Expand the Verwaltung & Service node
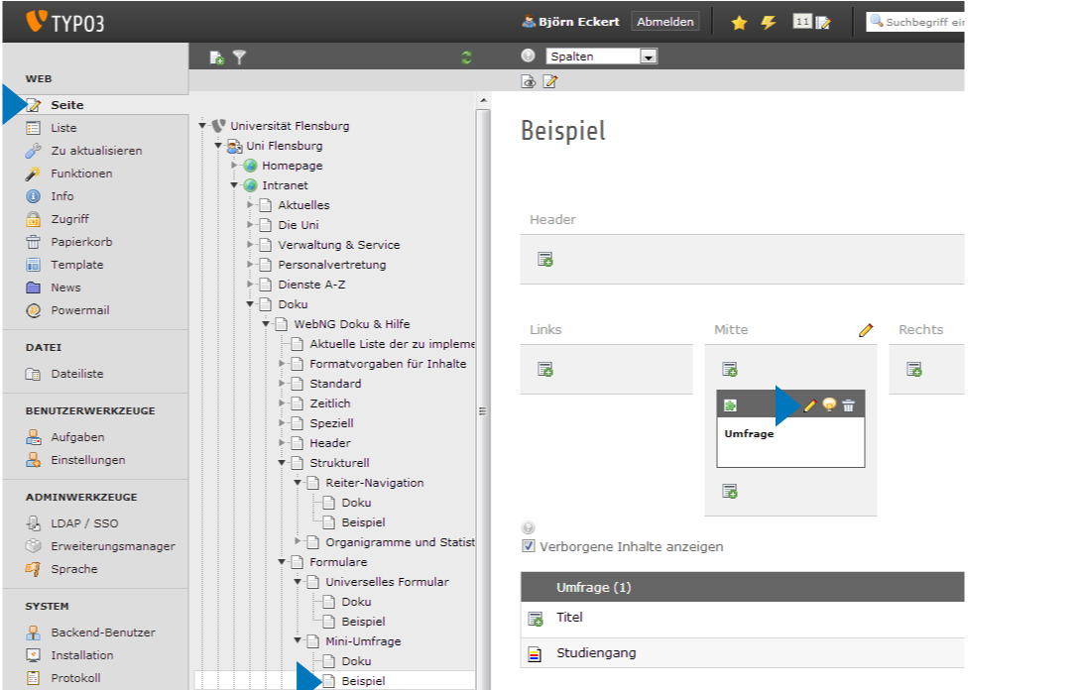1081x690 pixels. (x=251, y=245)
